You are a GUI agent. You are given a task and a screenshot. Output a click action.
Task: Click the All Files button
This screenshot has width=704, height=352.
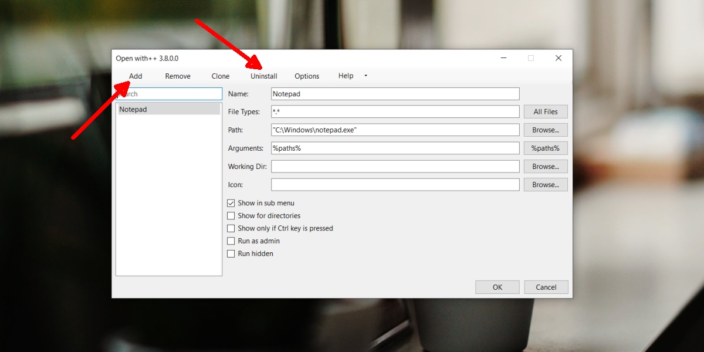(546, 111)
